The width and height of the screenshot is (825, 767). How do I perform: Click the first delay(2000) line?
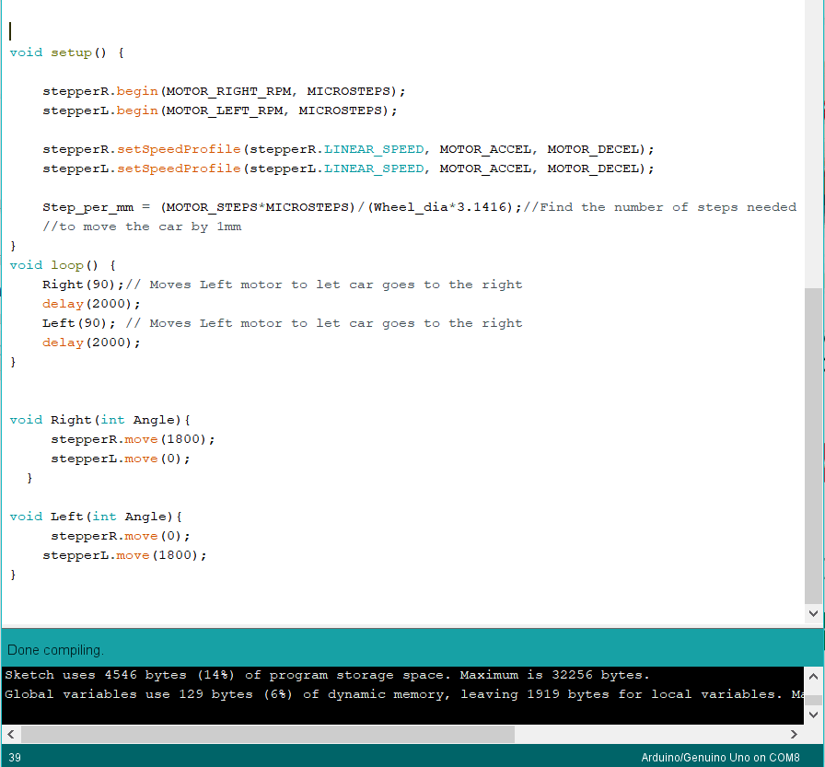point(91,304)
